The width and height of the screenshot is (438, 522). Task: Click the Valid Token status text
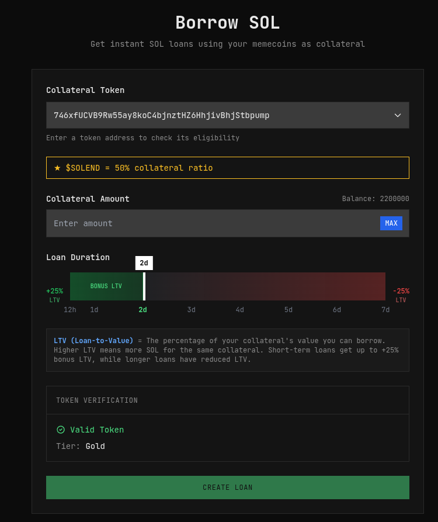[x=97, y=430]
